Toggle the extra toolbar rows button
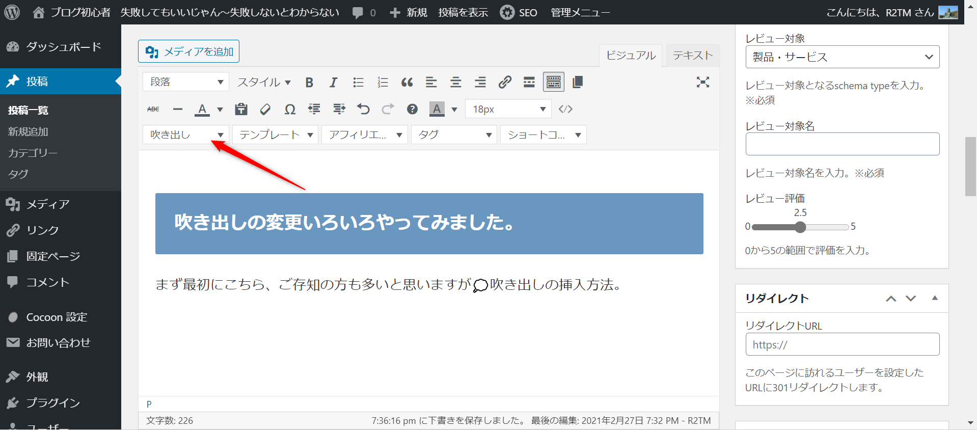Viewport: 977px width, 430px height. pyautogui.click(x=553, y=82)
